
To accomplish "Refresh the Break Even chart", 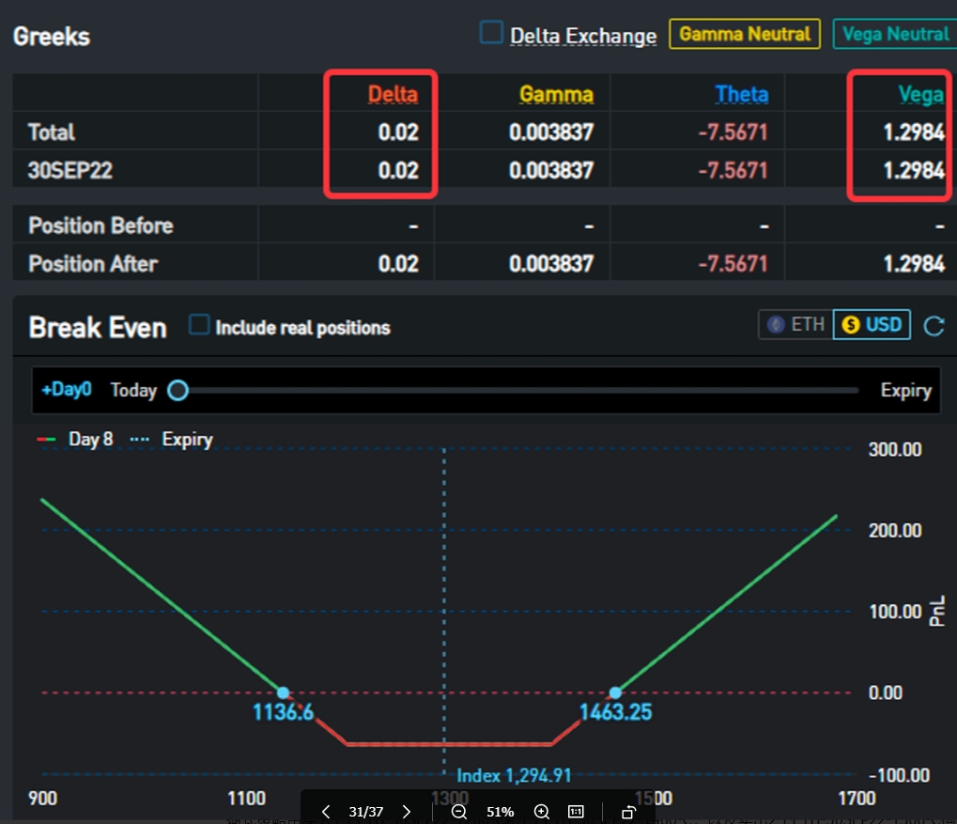I will [934, 326].
